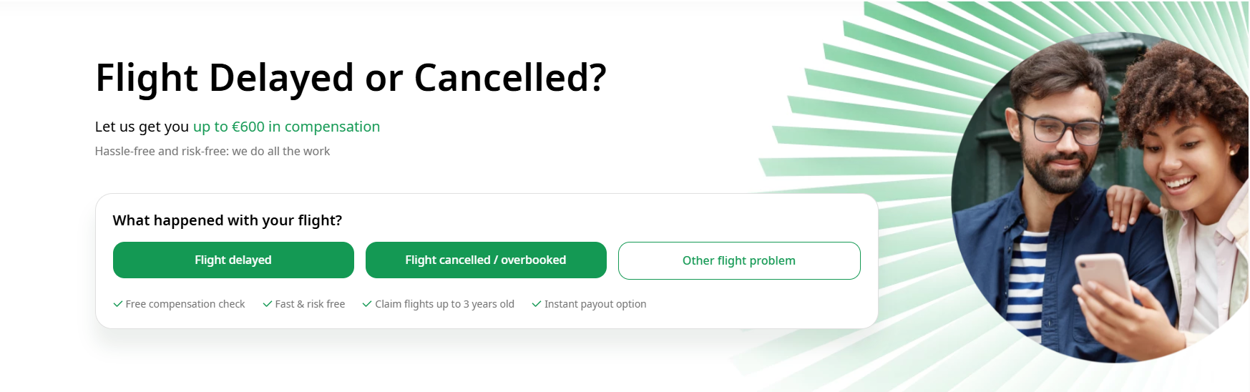Screen dimensions: 1250x392
Task: Click the Flight Delayed or Cancelled? heading
Action: pyautogui.click(x=351, y=77)
